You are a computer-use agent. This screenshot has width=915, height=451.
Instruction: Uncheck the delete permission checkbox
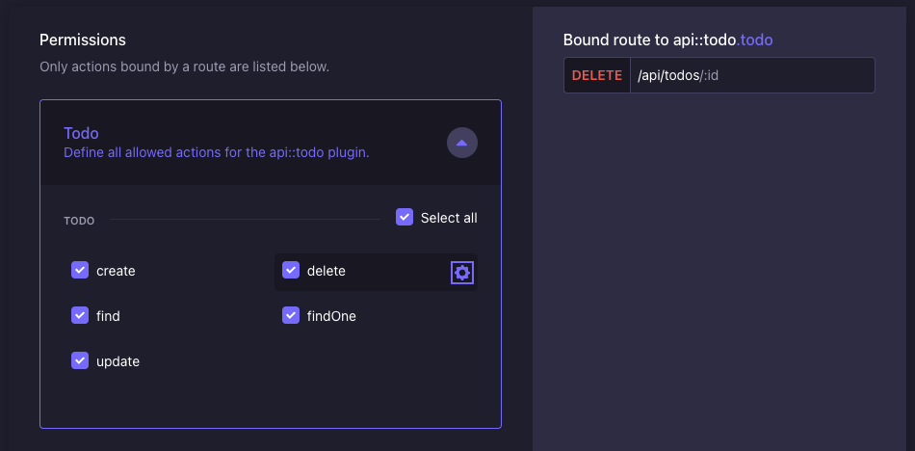(291, 270)
